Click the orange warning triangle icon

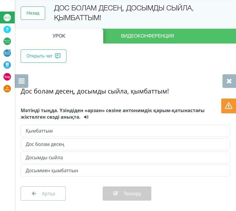tap(229, 106)
